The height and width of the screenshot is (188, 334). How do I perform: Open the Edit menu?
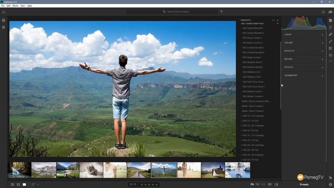click(8, 6)
